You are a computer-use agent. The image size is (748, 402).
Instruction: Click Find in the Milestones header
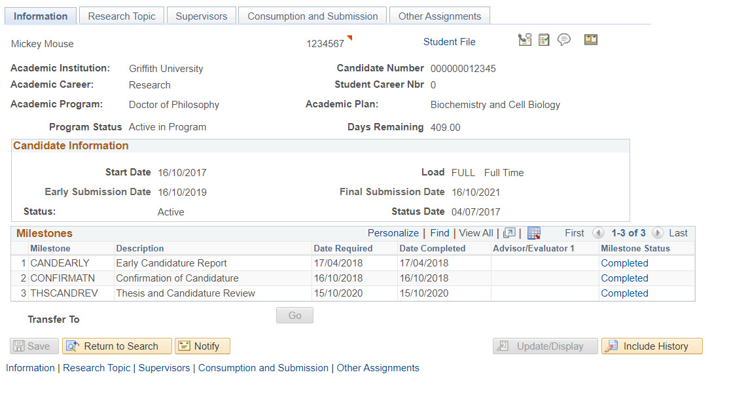[439, 233]
